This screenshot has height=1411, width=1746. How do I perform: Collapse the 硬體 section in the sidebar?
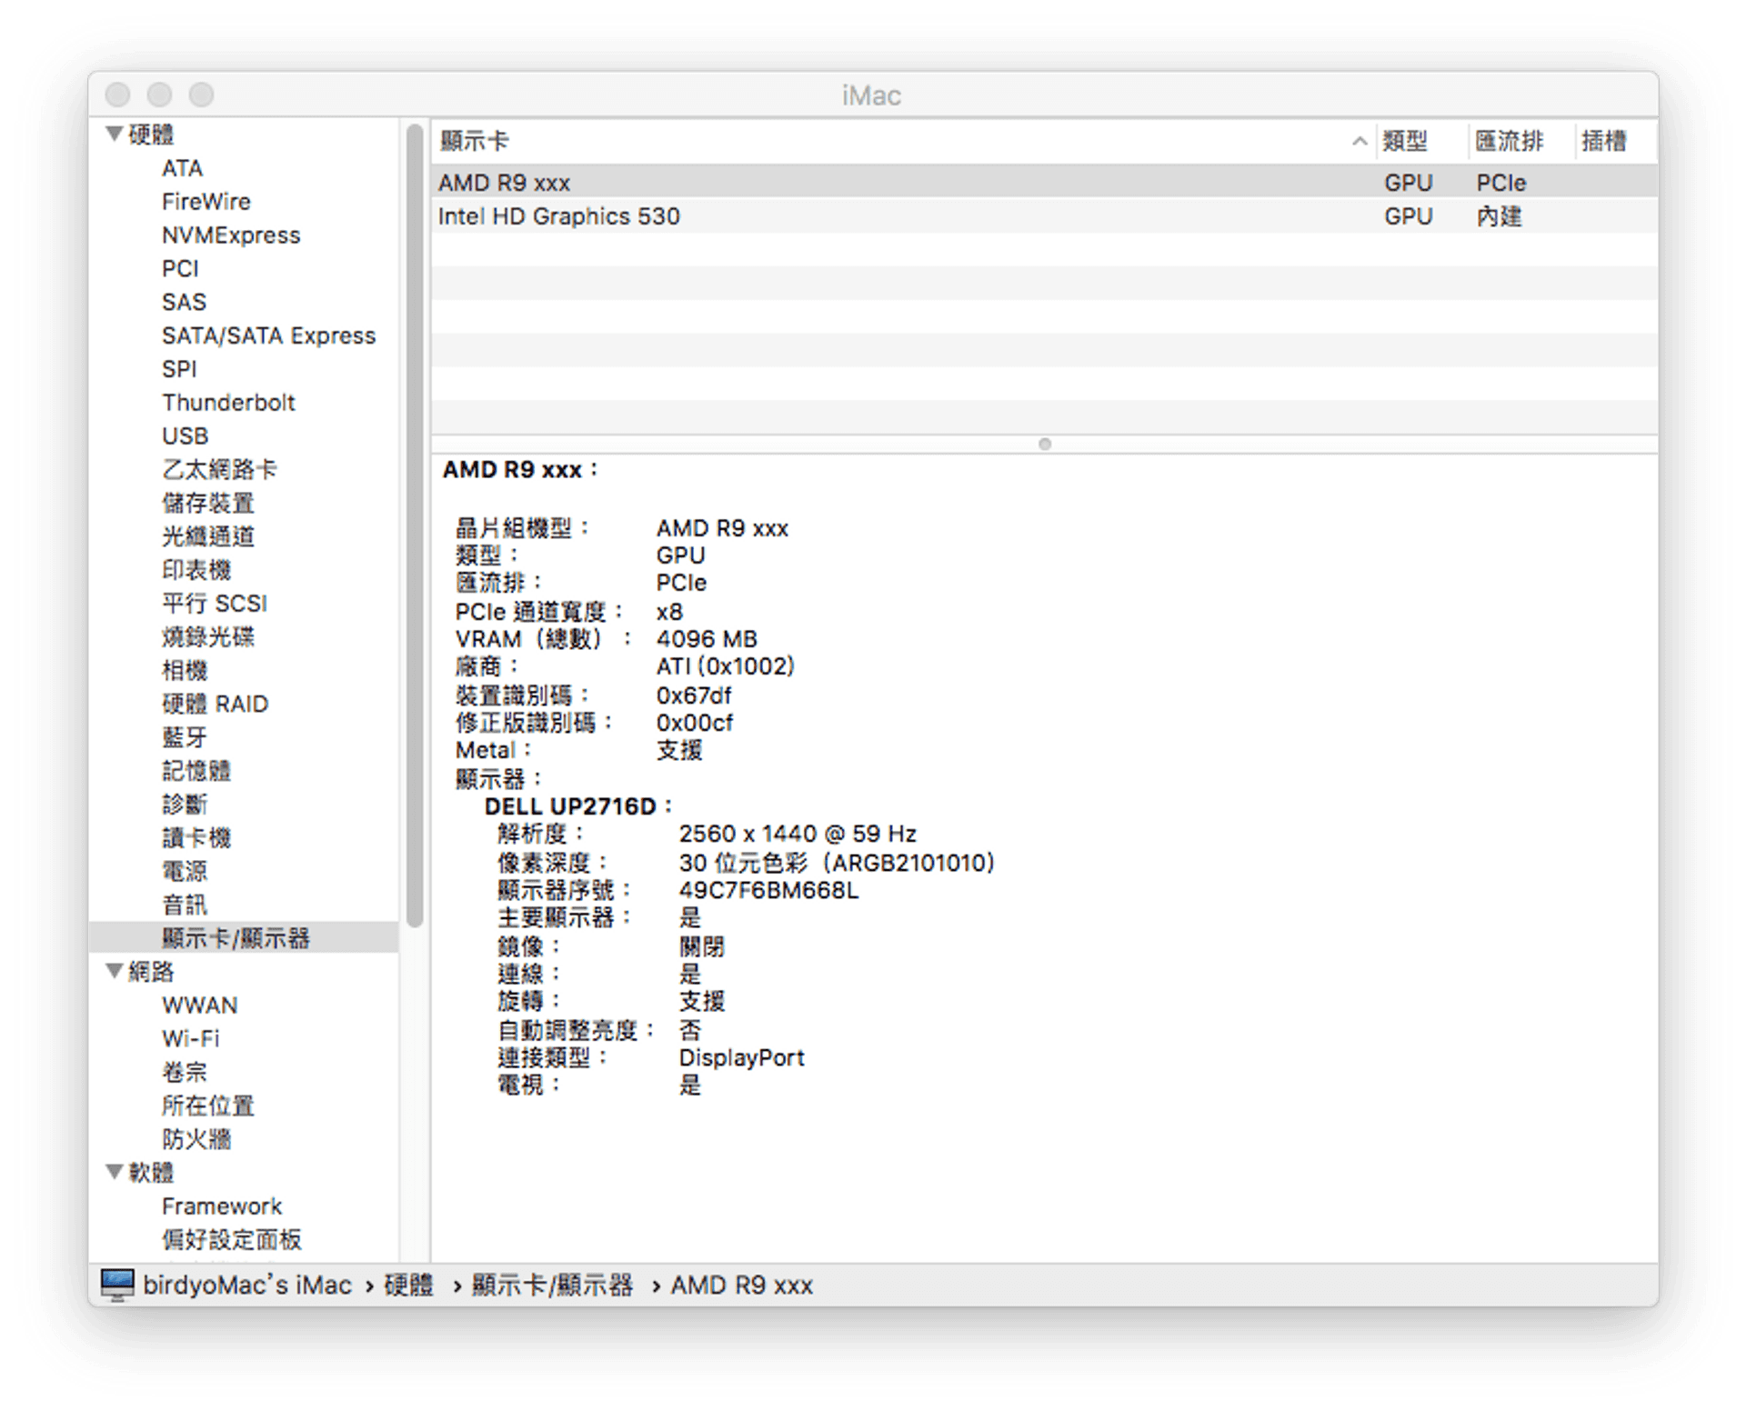[113, 134]
